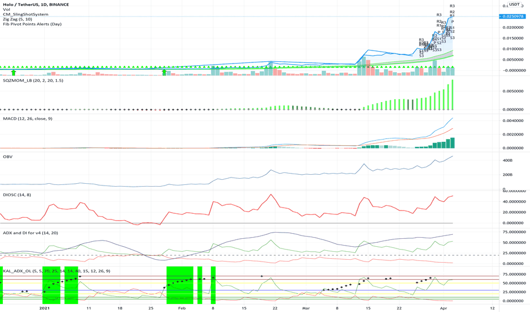Click the USDT currency badge
The width and height of the screenshot is (530, 312).
(515, 5)
